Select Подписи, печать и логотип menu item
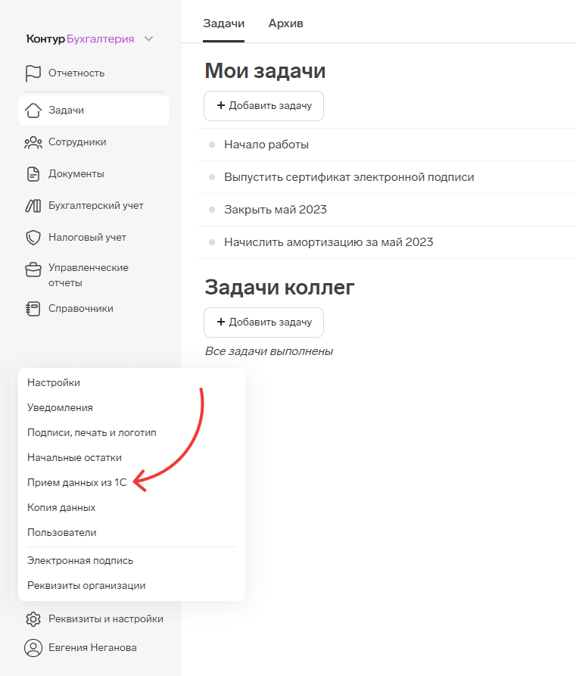Viewport: 576px width, 676px height. tap(92, 433)
